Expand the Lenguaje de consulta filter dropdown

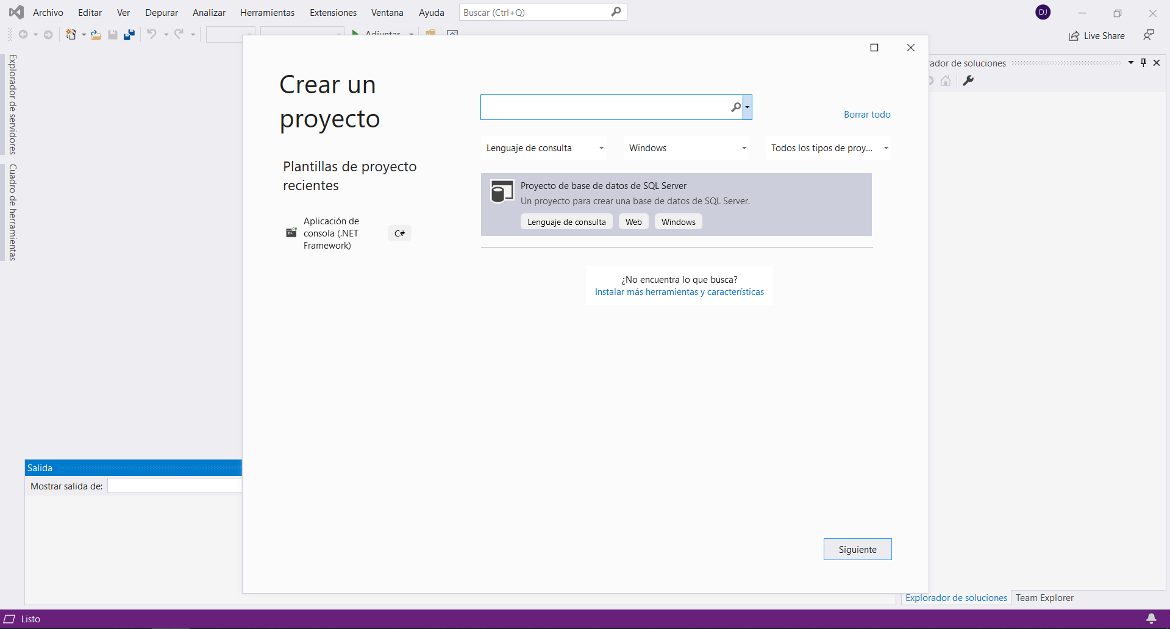point(543,148)
